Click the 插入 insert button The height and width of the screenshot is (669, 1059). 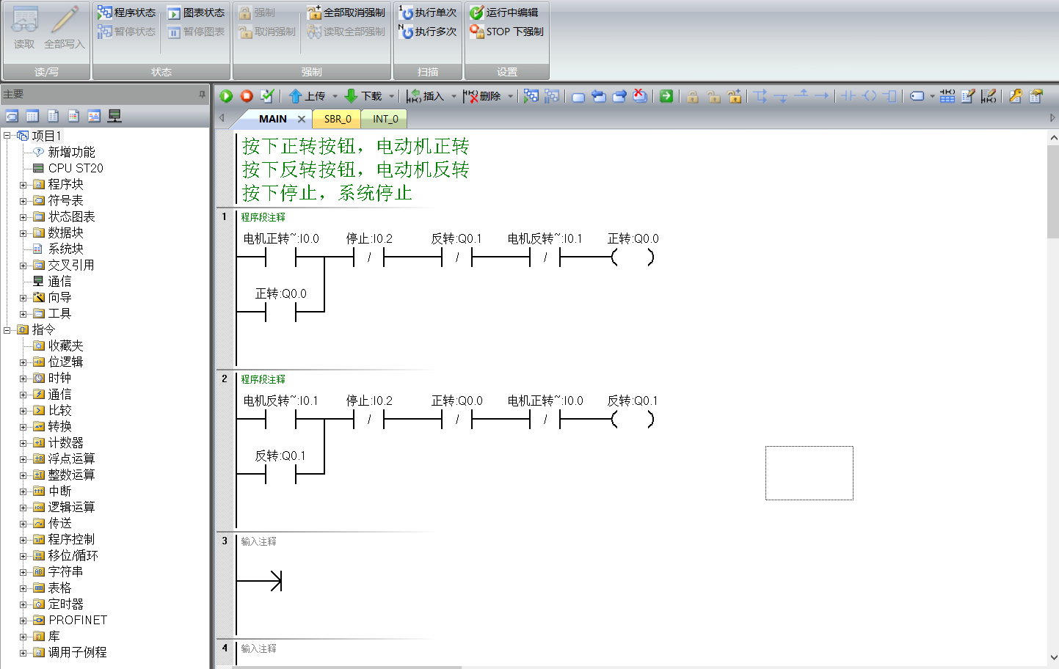425,96
